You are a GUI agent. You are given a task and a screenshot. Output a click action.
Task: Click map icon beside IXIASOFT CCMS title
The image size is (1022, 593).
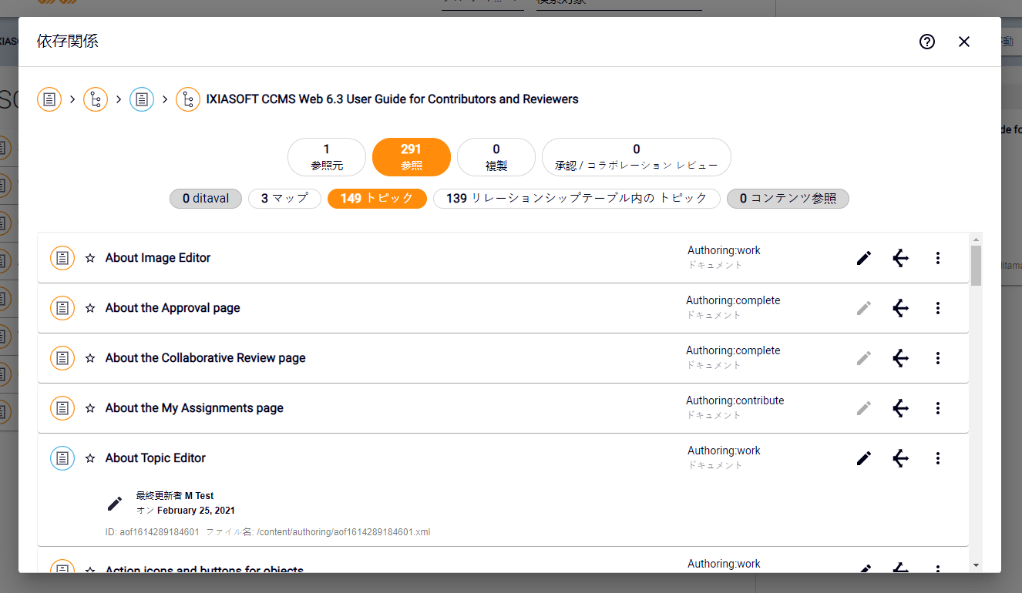pos(188,99)
